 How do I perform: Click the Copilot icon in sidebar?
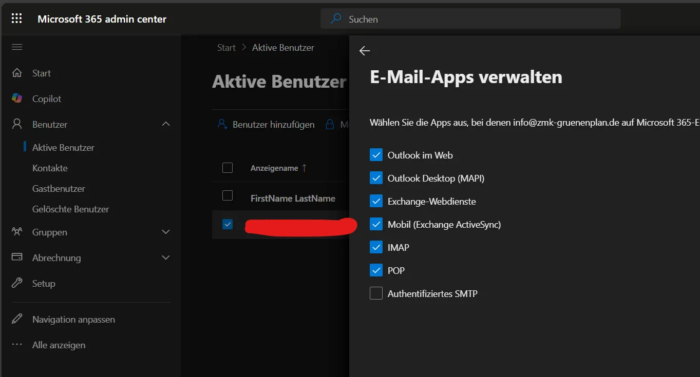click(17, 98)
